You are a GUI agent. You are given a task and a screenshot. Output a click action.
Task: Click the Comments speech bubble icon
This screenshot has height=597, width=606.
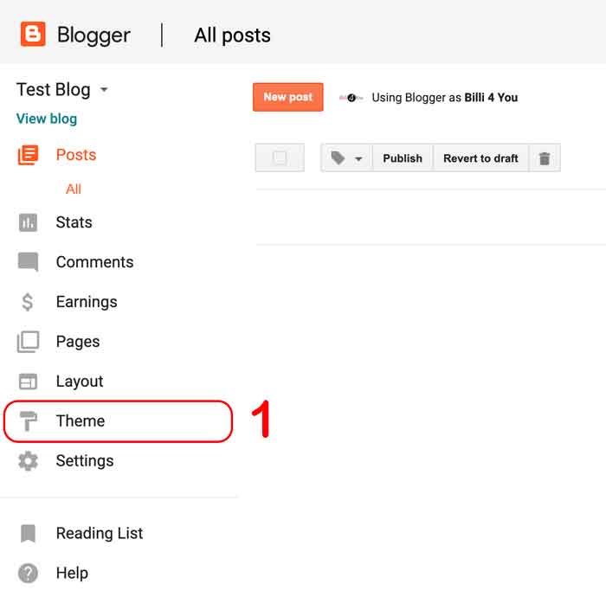pyautogui.click(x=29, y=262)
